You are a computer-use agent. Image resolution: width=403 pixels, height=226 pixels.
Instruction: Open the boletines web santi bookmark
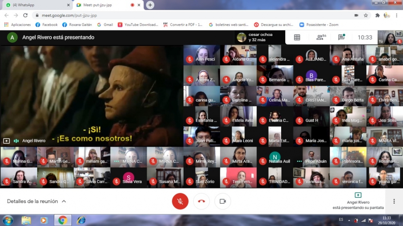tap(228, 25)
